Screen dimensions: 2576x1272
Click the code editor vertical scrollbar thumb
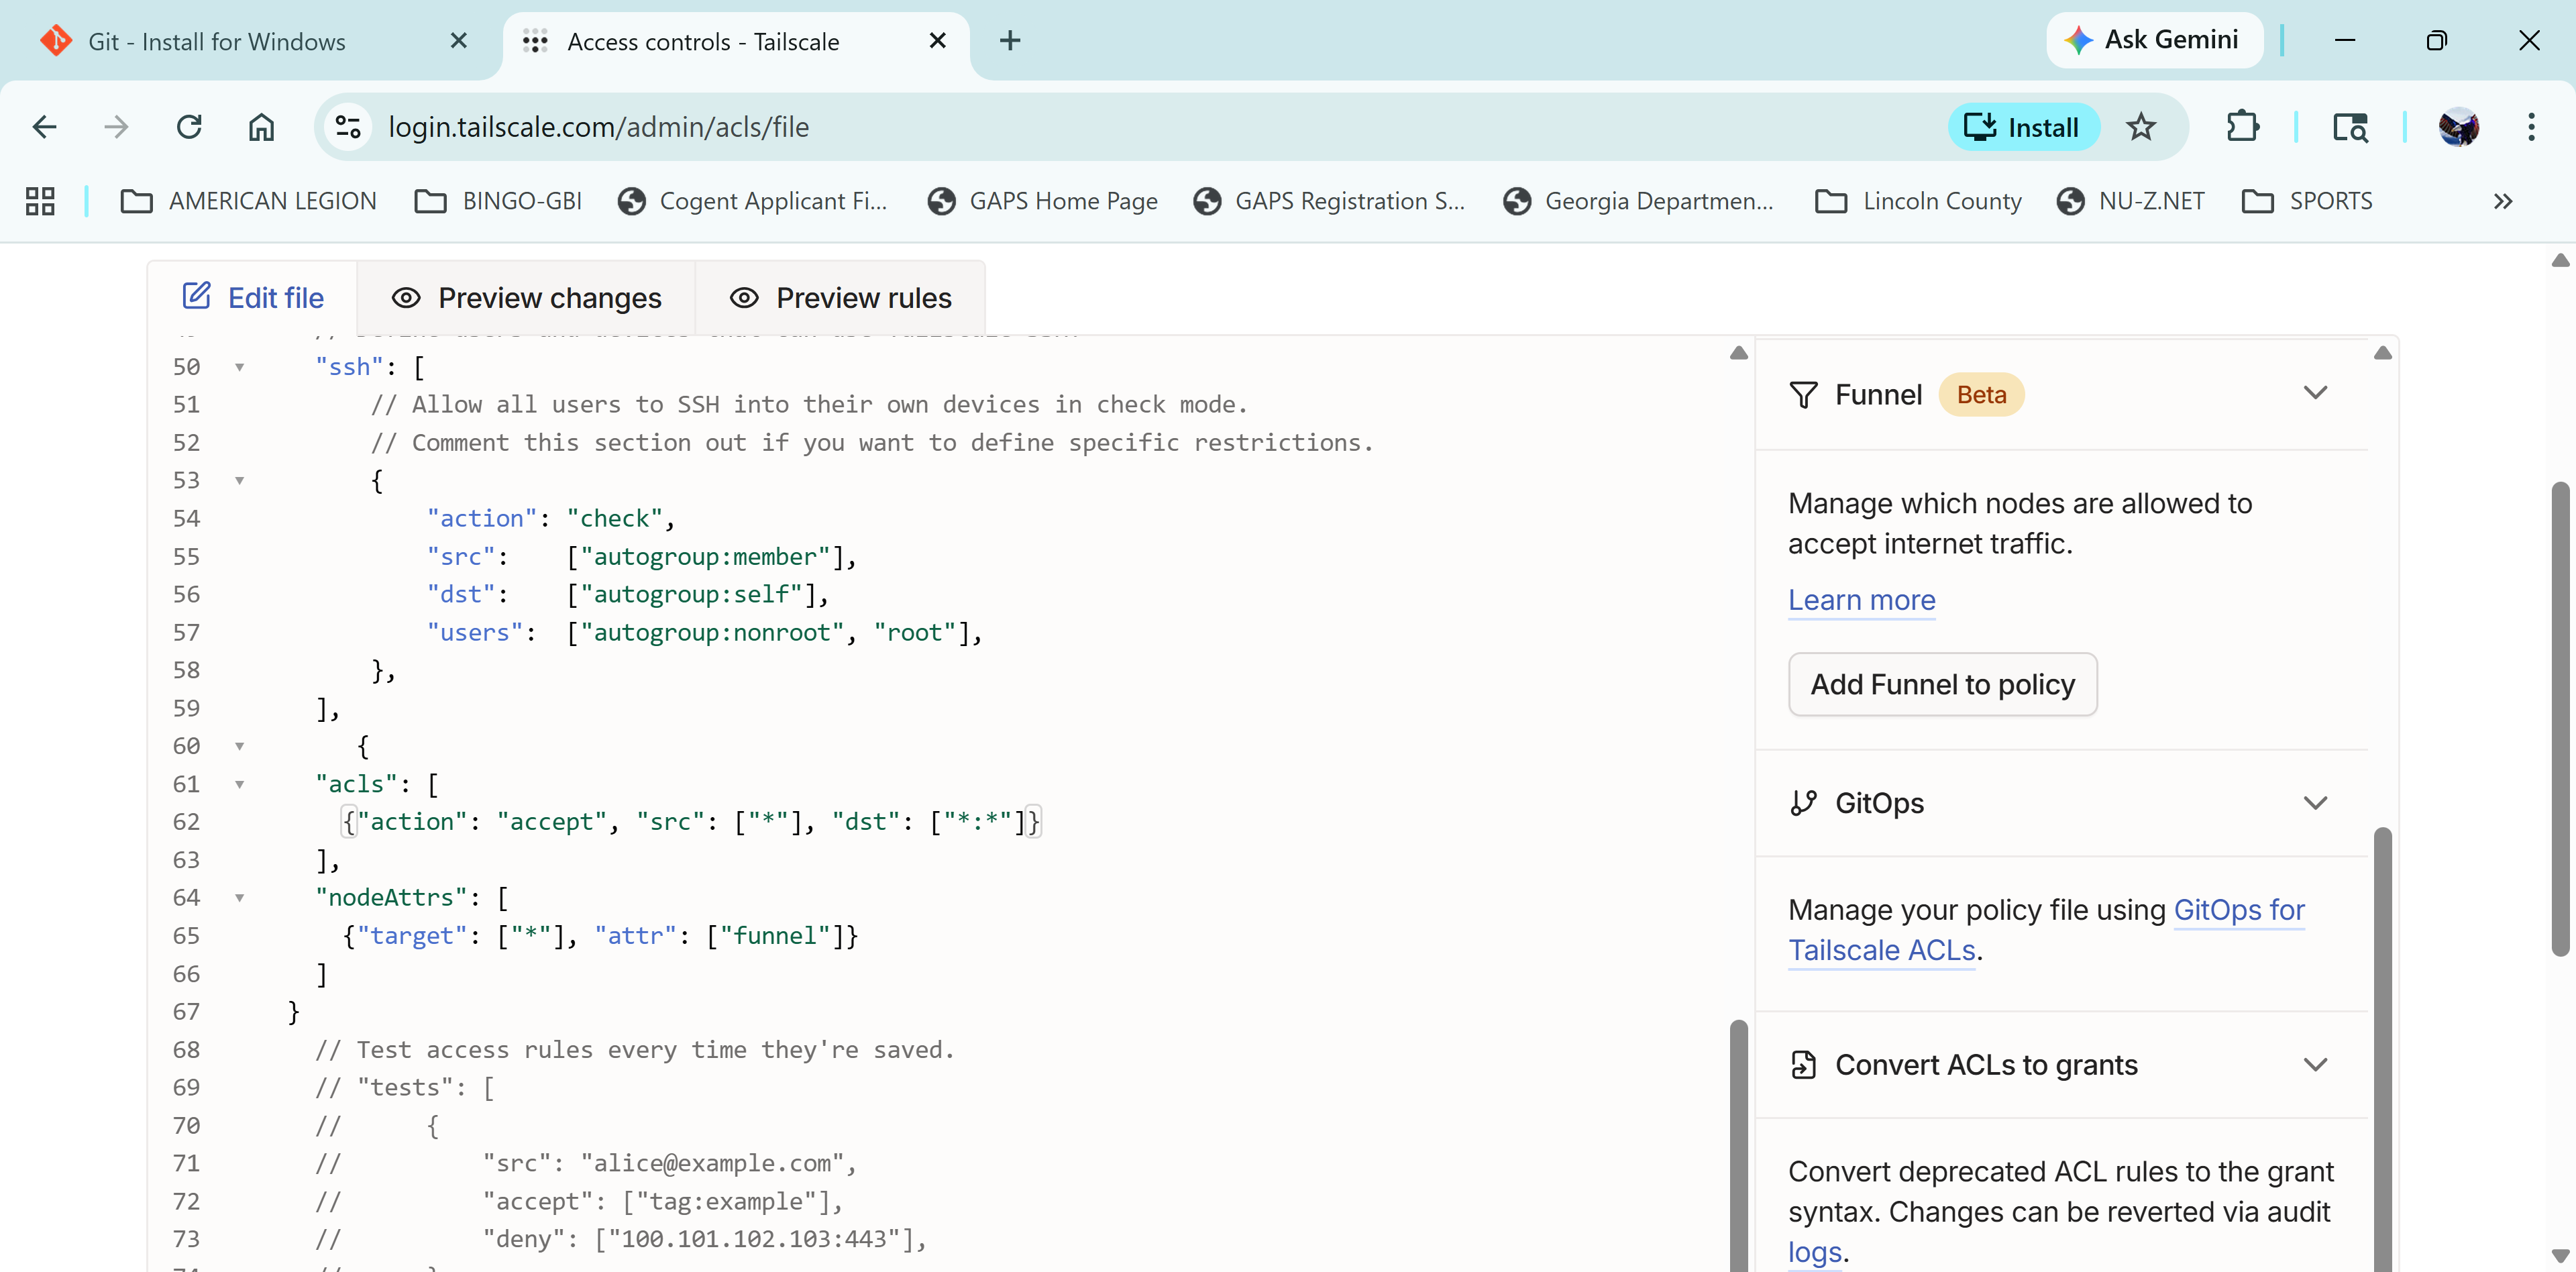click(1739, 1146)
